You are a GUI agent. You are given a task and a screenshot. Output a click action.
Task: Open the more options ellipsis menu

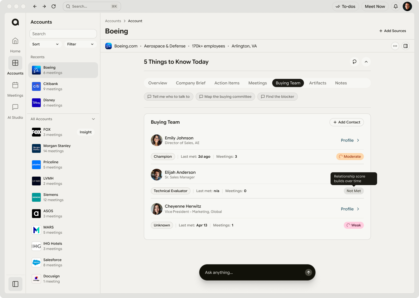pos(395,46)
